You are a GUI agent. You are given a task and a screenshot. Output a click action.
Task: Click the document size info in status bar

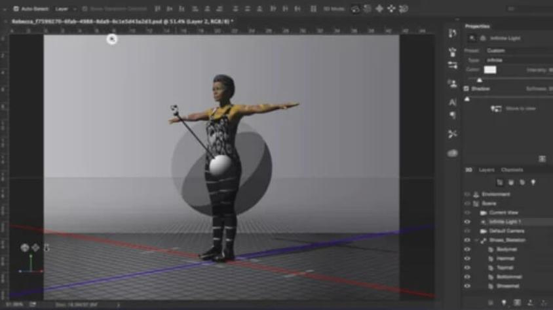[77, 305]
